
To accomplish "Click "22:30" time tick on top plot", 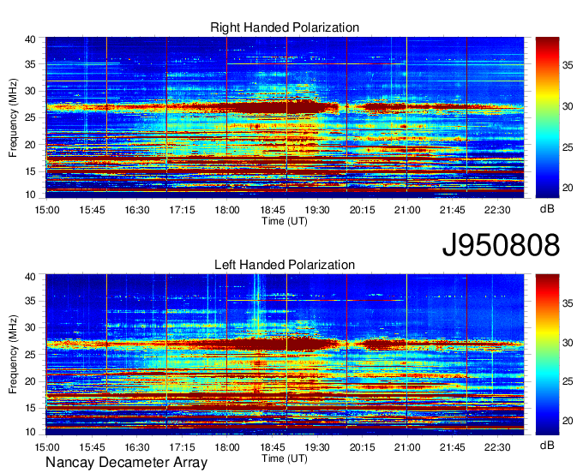I will click(497, 210).
